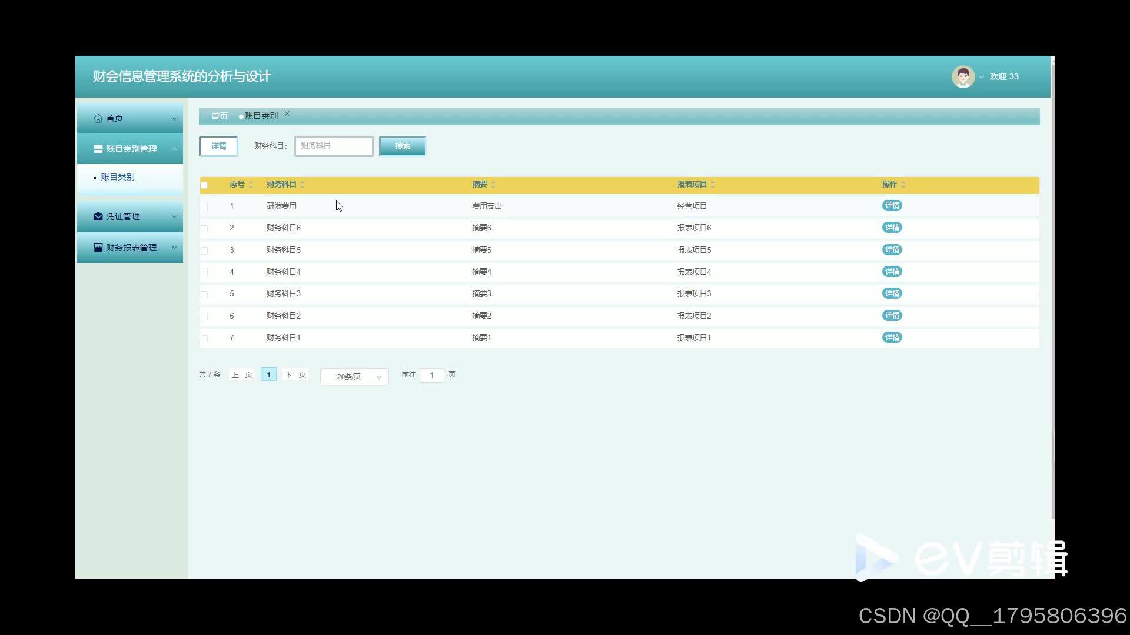The width and height of the screenshot is (1130, 635).
Task: Click the 详情 toolbar button
Action: pyautogui.click(x=218, y=146)
